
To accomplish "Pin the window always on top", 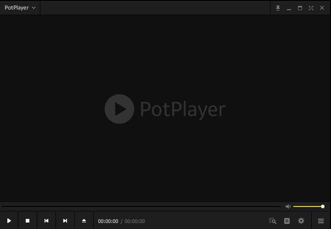I will tap(278, 8).
